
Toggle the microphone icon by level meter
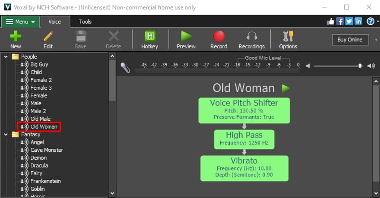pyautogui.click(x=125, y=67)
